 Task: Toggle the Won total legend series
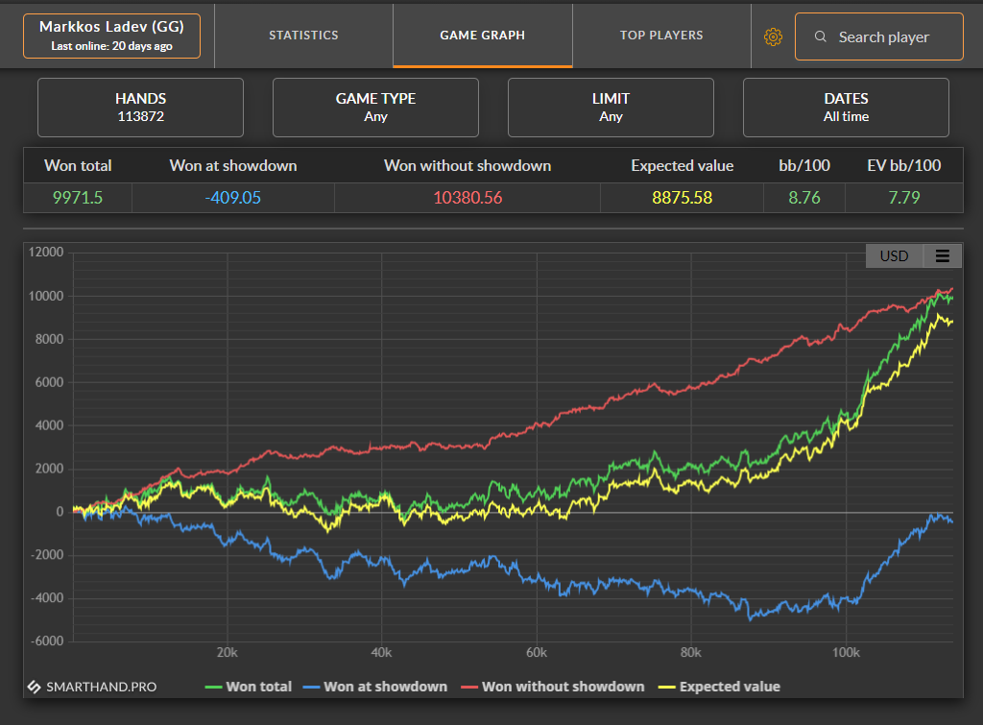249,687
